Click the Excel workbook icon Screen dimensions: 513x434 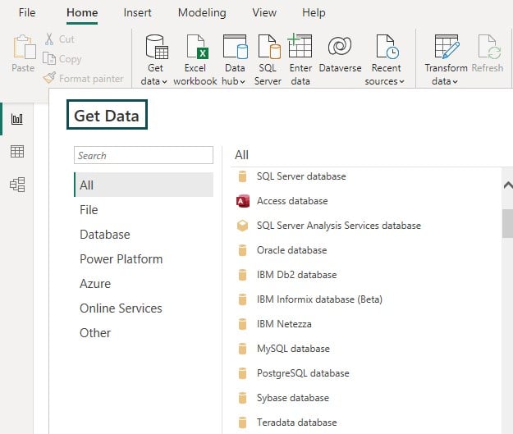click(198, 47)
